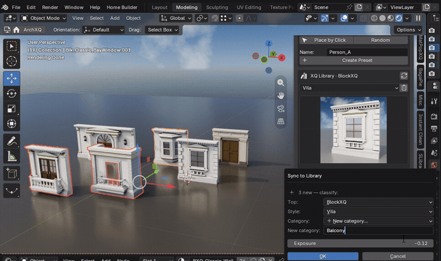Image resolution: width=441 pixels, height=261 pixels.
Task: Choose the Rotate tool
Action: point(11,93)
